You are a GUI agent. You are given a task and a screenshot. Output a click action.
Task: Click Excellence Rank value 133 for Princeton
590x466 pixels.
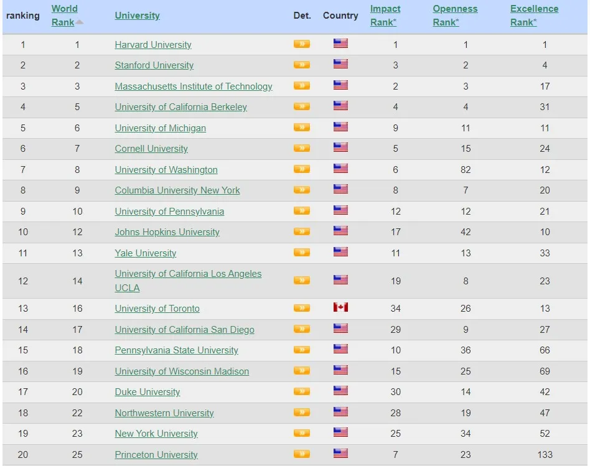[x=545, y=455]
